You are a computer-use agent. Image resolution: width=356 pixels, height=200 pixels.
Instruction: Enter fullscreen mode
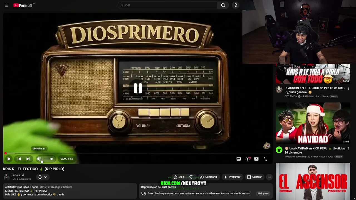[265, 159]
